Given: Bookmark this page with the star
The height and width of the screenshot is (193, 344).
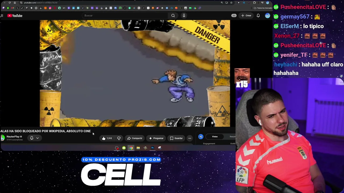Looking at the screenshot, I should [231, 3].
